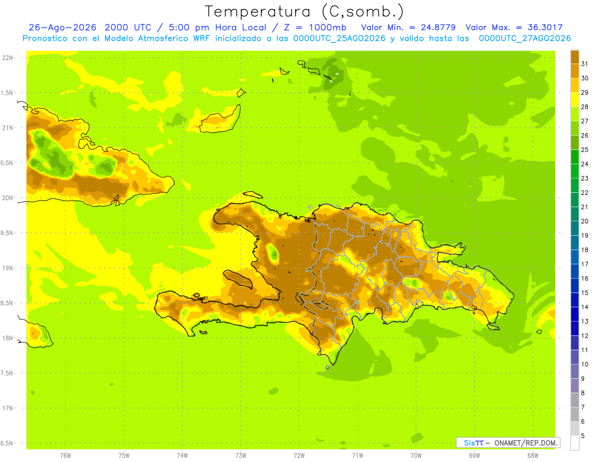Click colorbar label "5"

583,436
